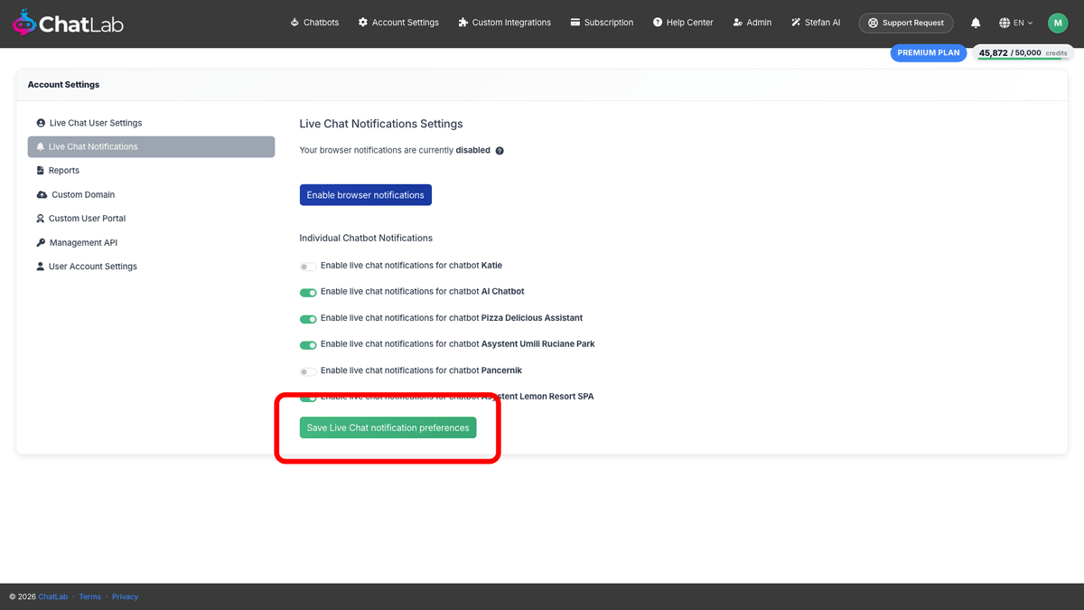Go to Account Settings in the top navigation

pos(398,23)
